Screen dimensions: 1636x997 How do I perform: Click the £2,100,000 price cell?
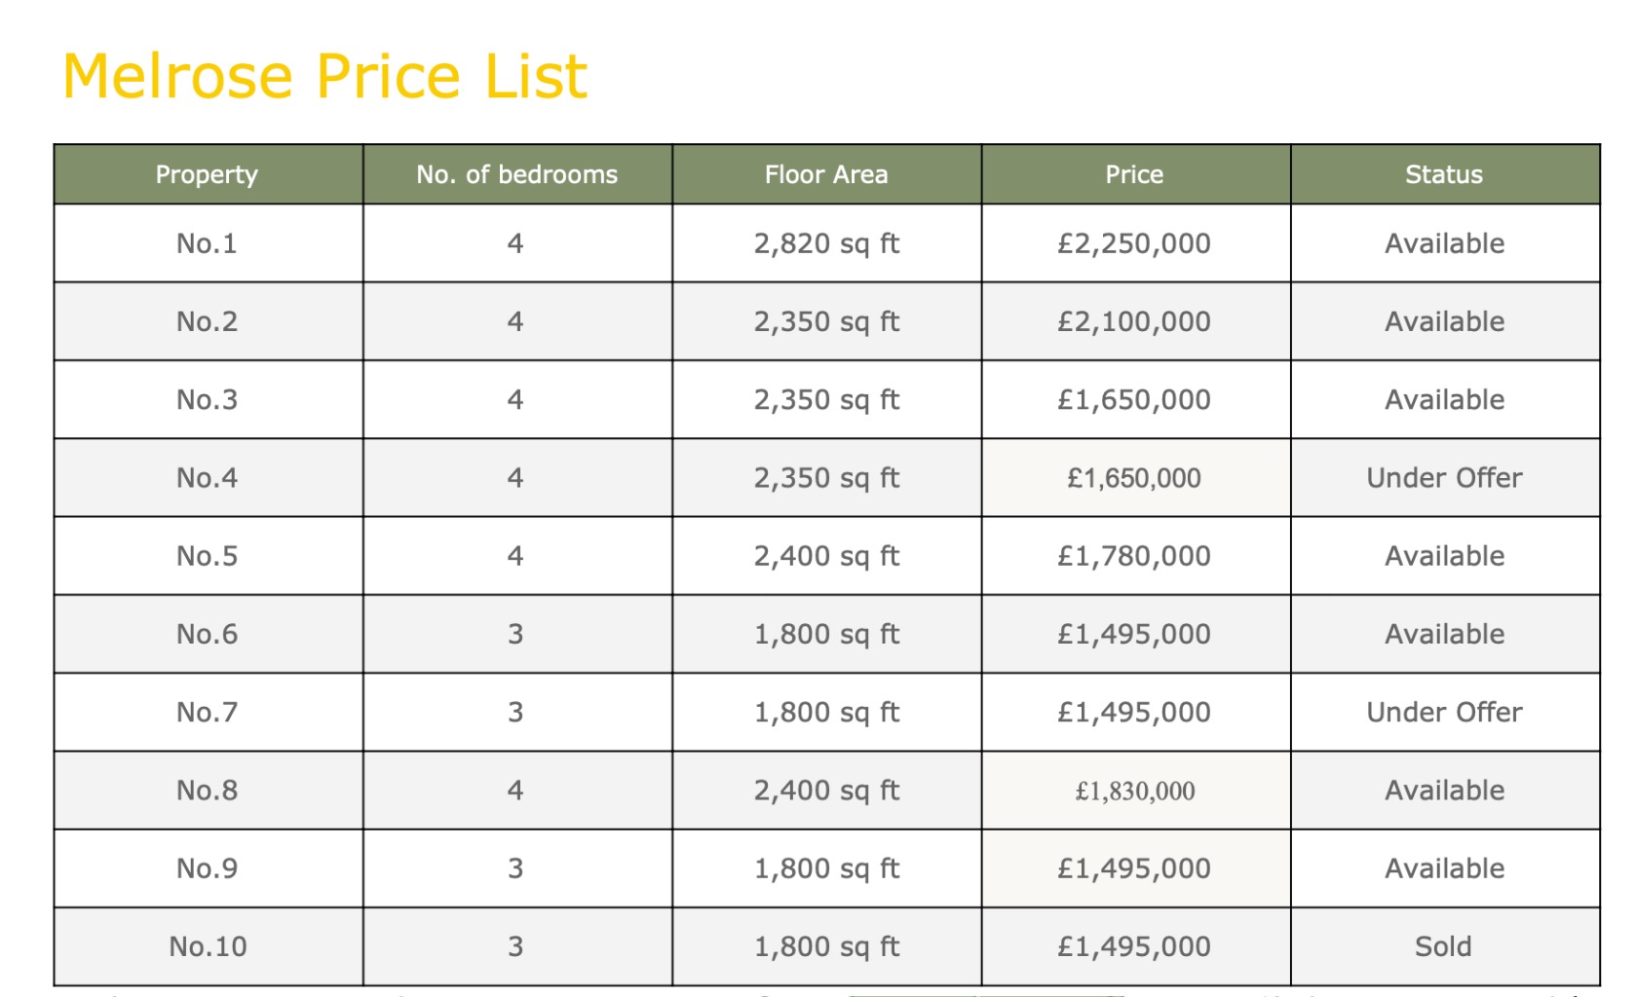[1135, 321]
